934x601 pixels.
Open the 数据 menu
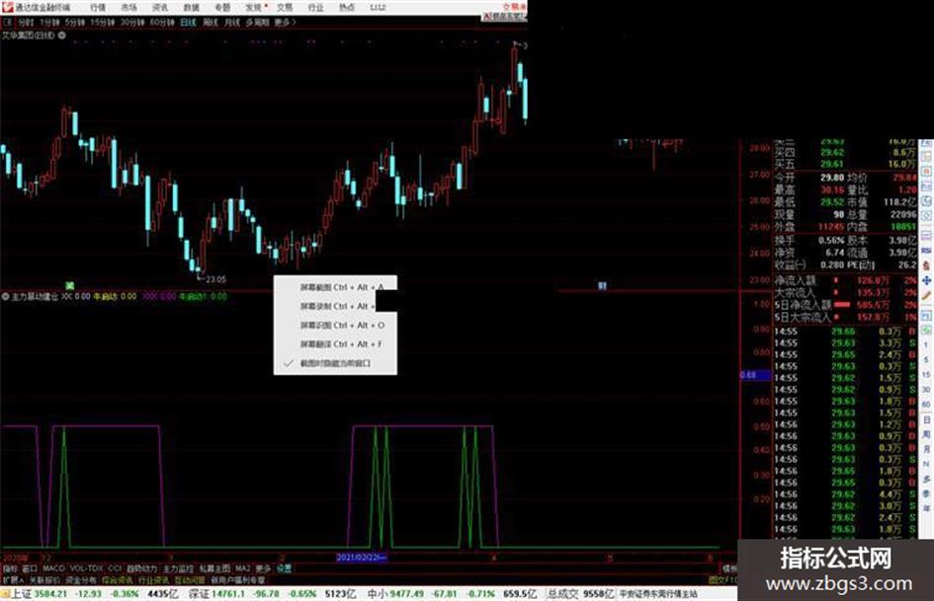pyautogui.click(x=191, y=8)
